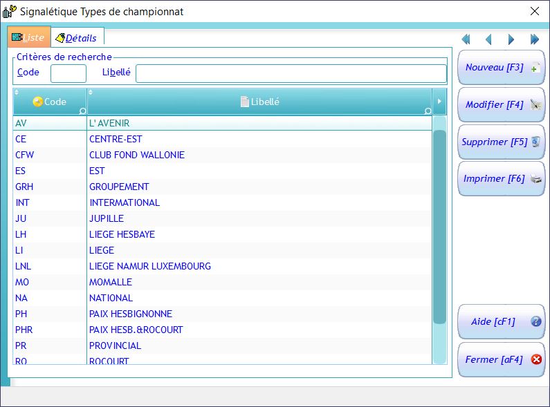Select the PROVINCIAL row

(x=222, y=346)
